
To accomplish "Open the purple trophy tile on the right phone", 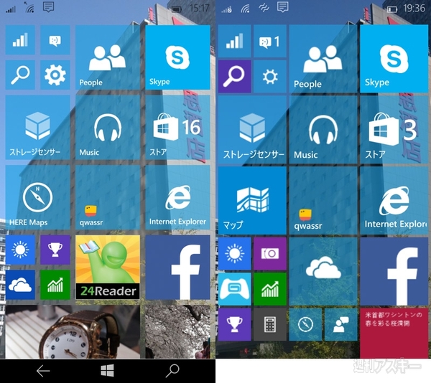I will coord(235,325).
